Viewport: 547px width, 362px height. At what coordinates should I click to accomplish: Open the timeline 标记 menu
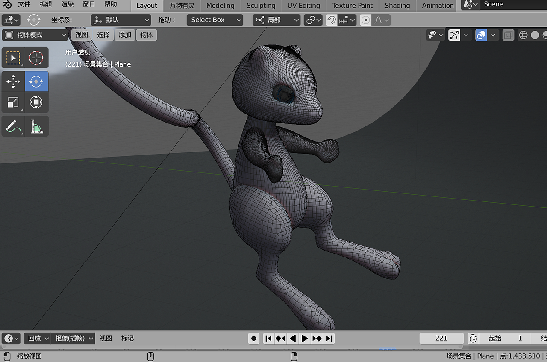tap(127, 339)
